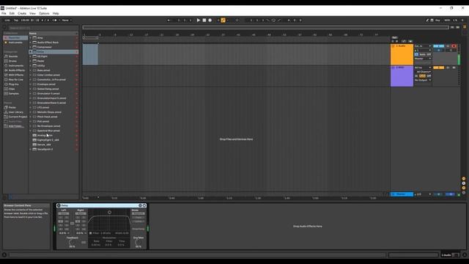Click the Name column header

click(53, 33)
